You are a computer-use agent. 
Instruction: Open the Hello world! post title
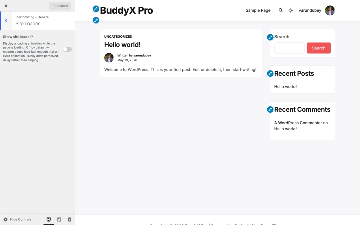point(122,45)
